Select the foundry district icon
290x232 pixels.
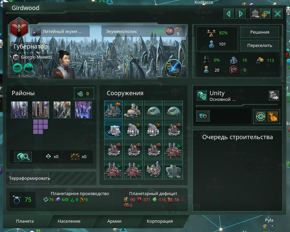[41, 110]
